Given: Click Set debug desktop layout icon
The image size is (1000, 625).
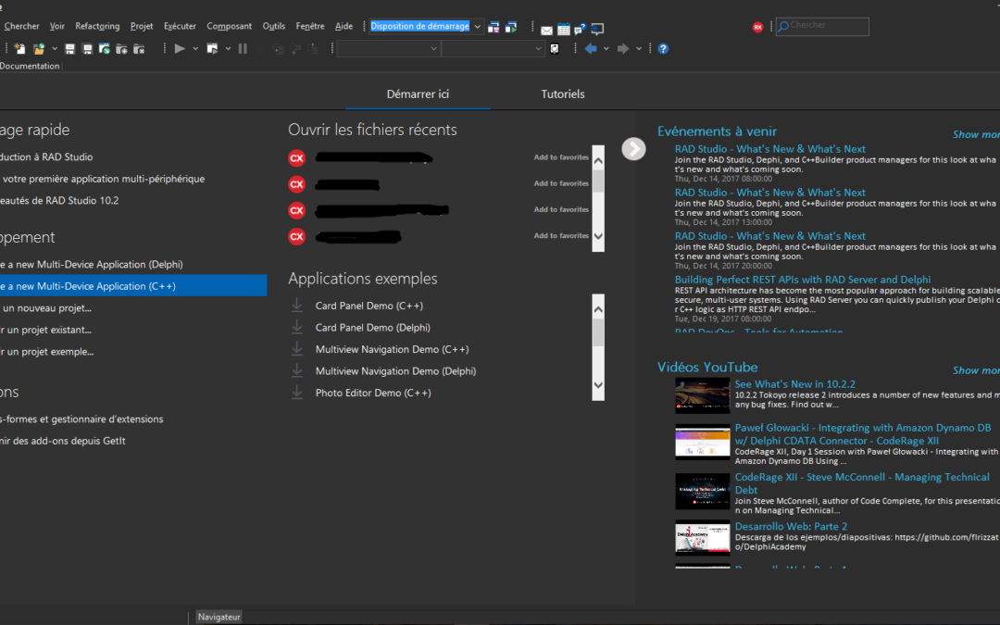Looking at the screenshot, I should (x=511, y=27).
